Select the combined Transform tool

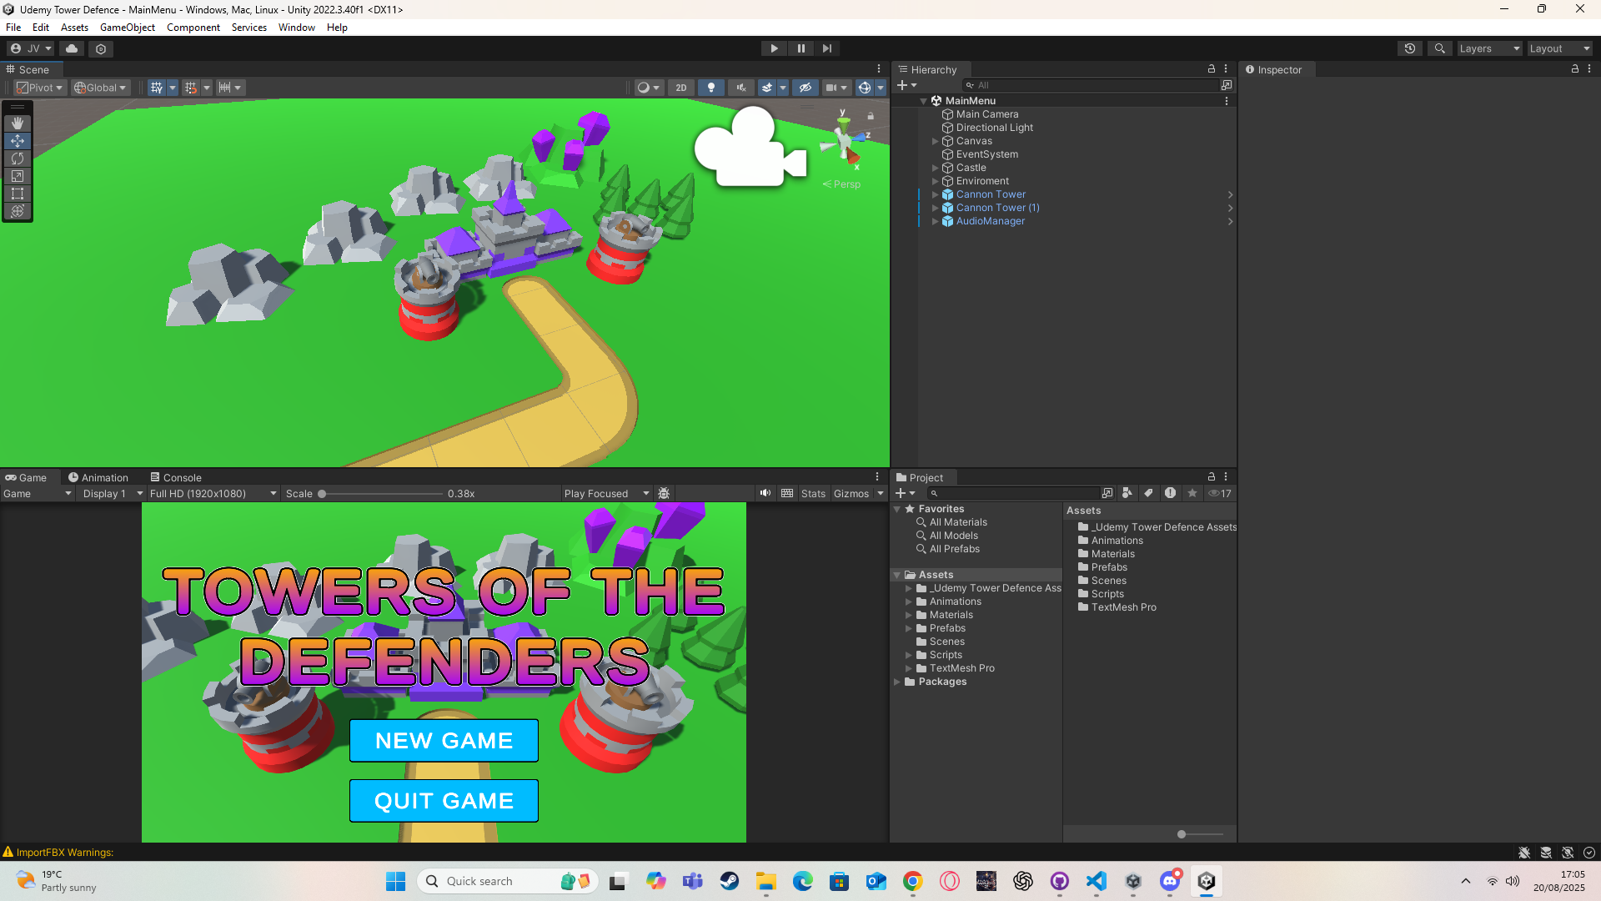click(18, 211)
